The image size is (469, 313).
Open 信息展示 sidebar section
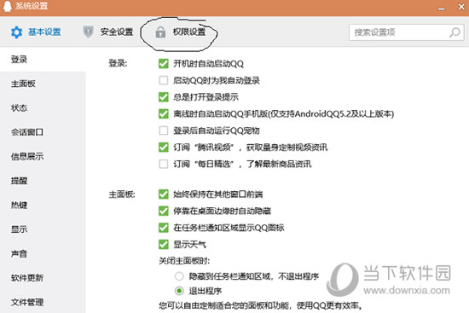click(27, 156)
